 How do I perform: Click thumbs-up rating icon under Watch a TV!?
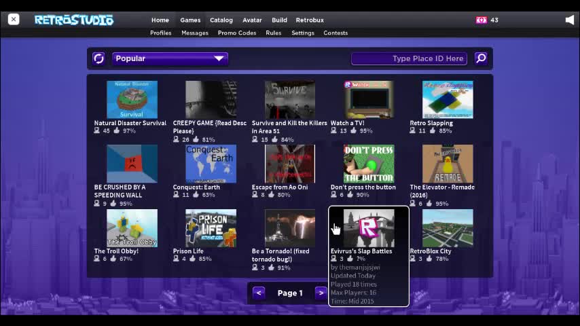pyautogui.click(x=354, y=130)
